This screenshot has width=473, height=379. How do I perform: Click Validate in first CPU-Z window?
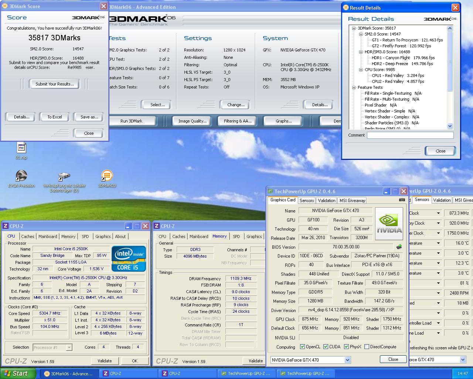105,361
